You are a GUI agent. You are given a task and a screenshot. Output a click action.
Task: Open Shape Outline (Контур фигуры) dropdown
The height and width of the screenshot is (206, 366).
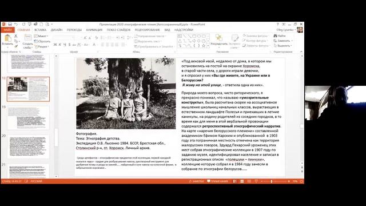(x=256, y=41)
